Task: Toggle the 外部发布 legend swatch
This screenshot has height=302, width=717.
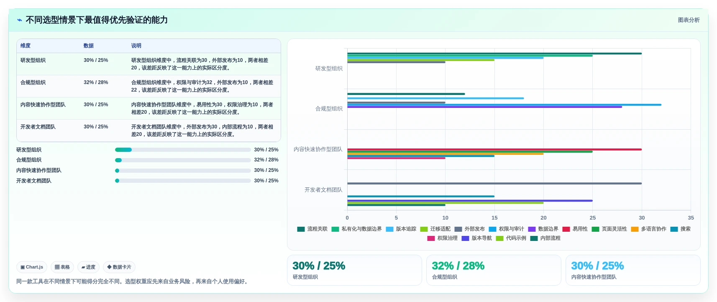Action: coord(458,229)
